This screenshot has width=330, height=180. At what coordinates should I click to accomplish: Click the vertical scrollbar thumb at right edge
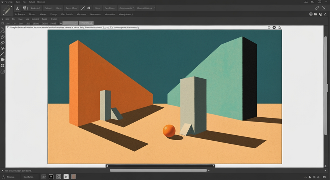tap(325, 85)
